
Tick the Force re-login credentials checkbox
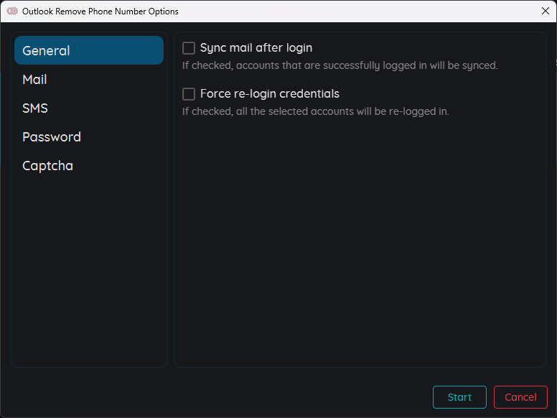(x=189, y=94)
